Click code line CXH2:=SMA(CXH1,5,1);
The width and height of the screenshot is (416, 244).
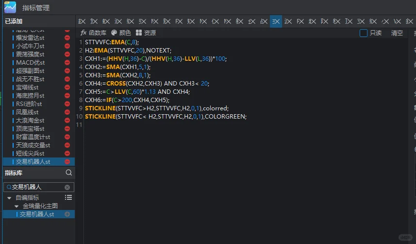coord(117,67)
